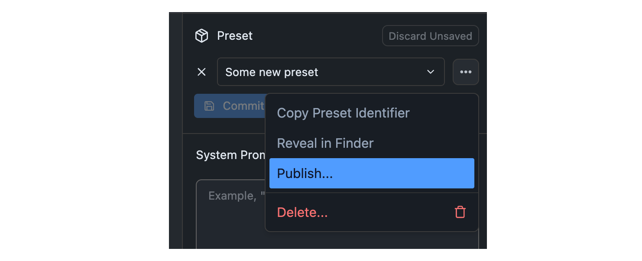Click the vertical divider left of the Preset panel

pyautogui.click(x=183, y=130)
